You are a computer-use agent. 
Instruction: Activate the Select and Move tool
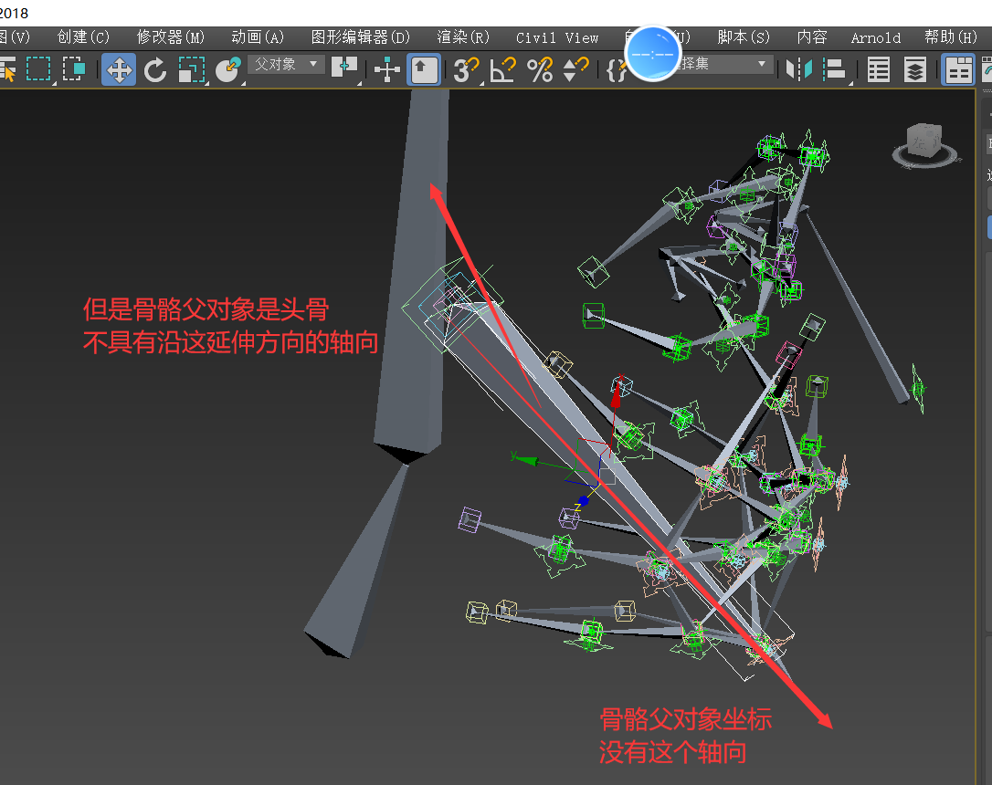119,69
